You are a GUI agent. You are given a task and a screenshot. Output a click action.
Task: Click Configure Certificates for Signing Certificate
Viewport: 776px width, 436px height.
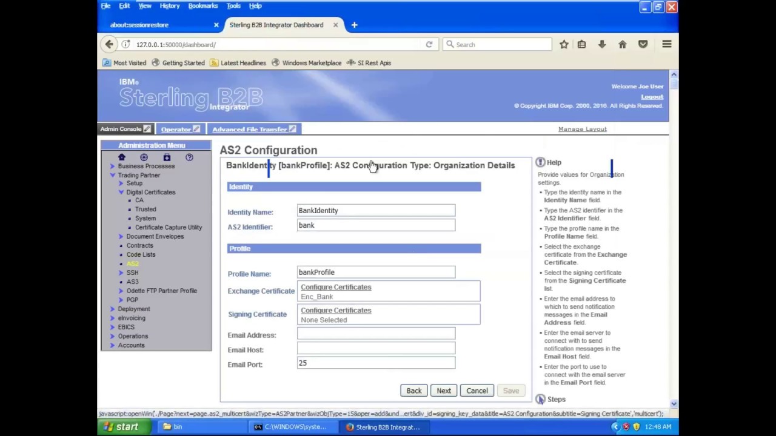(336, 310)
